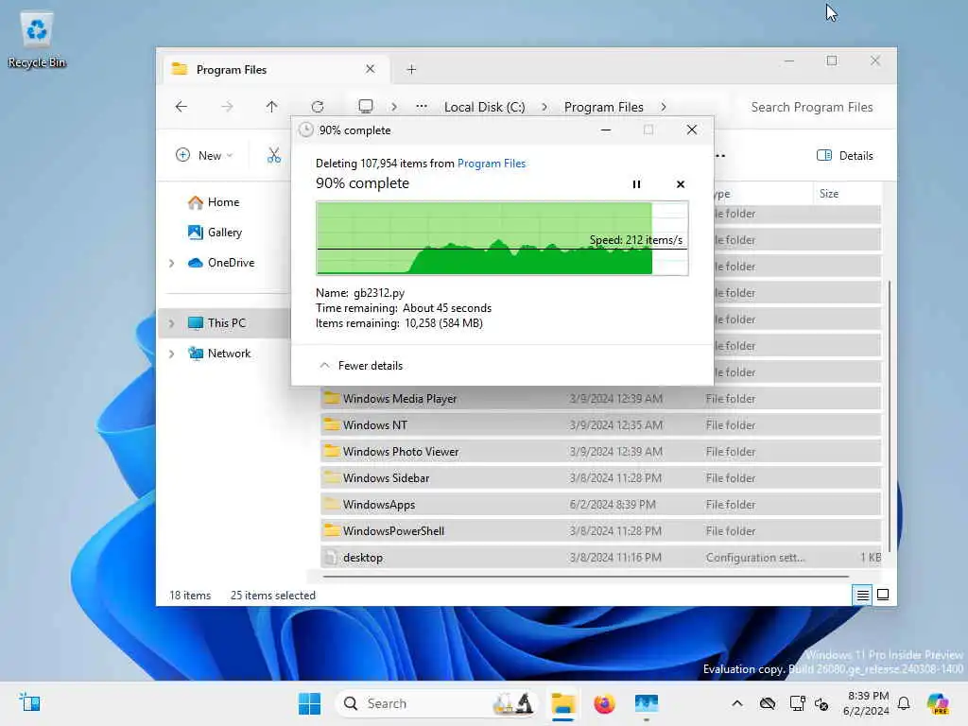This screenshot has height=726, width=968.
Task: Expand the chevron after Program Files breadcrumb
Action: (664, 107)
